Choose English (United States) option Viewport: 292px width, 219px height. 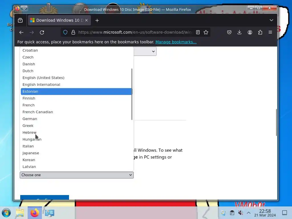pyautogui.click(x=76, y=78)
